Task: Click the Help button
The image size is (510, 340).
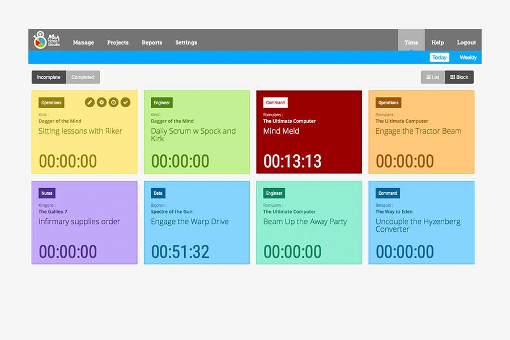Action: coord(437,42)
